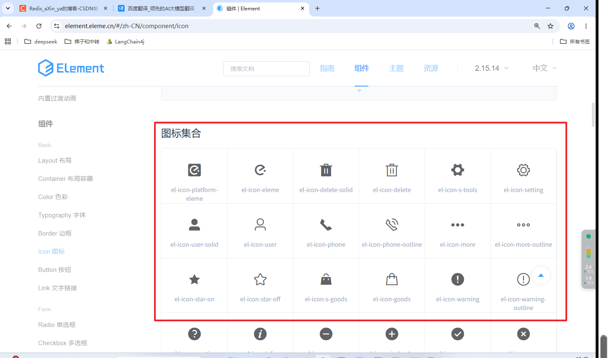Open Radio 单选框 in sidebar
Viewport: 608px width, 358px height.
(57, 325)
